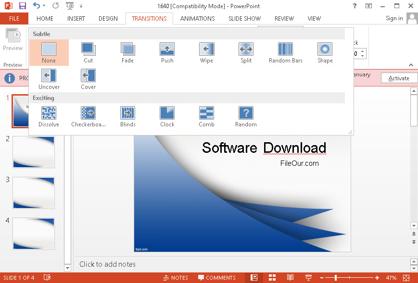Click the Activate button
The height and width of the screenshot is (283, 418).
coord(399,78)
